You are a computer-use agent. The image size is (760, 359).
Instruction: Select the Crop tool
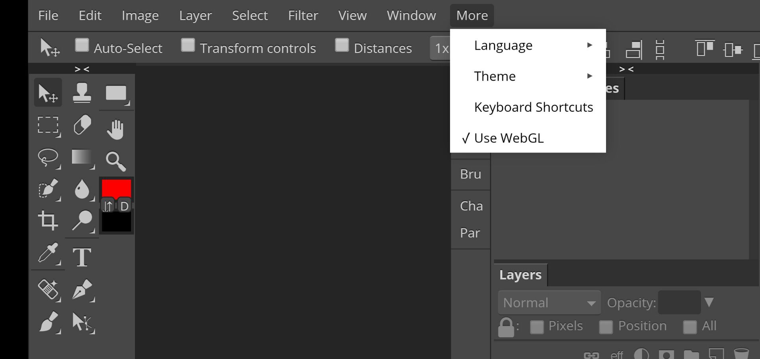click(48, 220)
